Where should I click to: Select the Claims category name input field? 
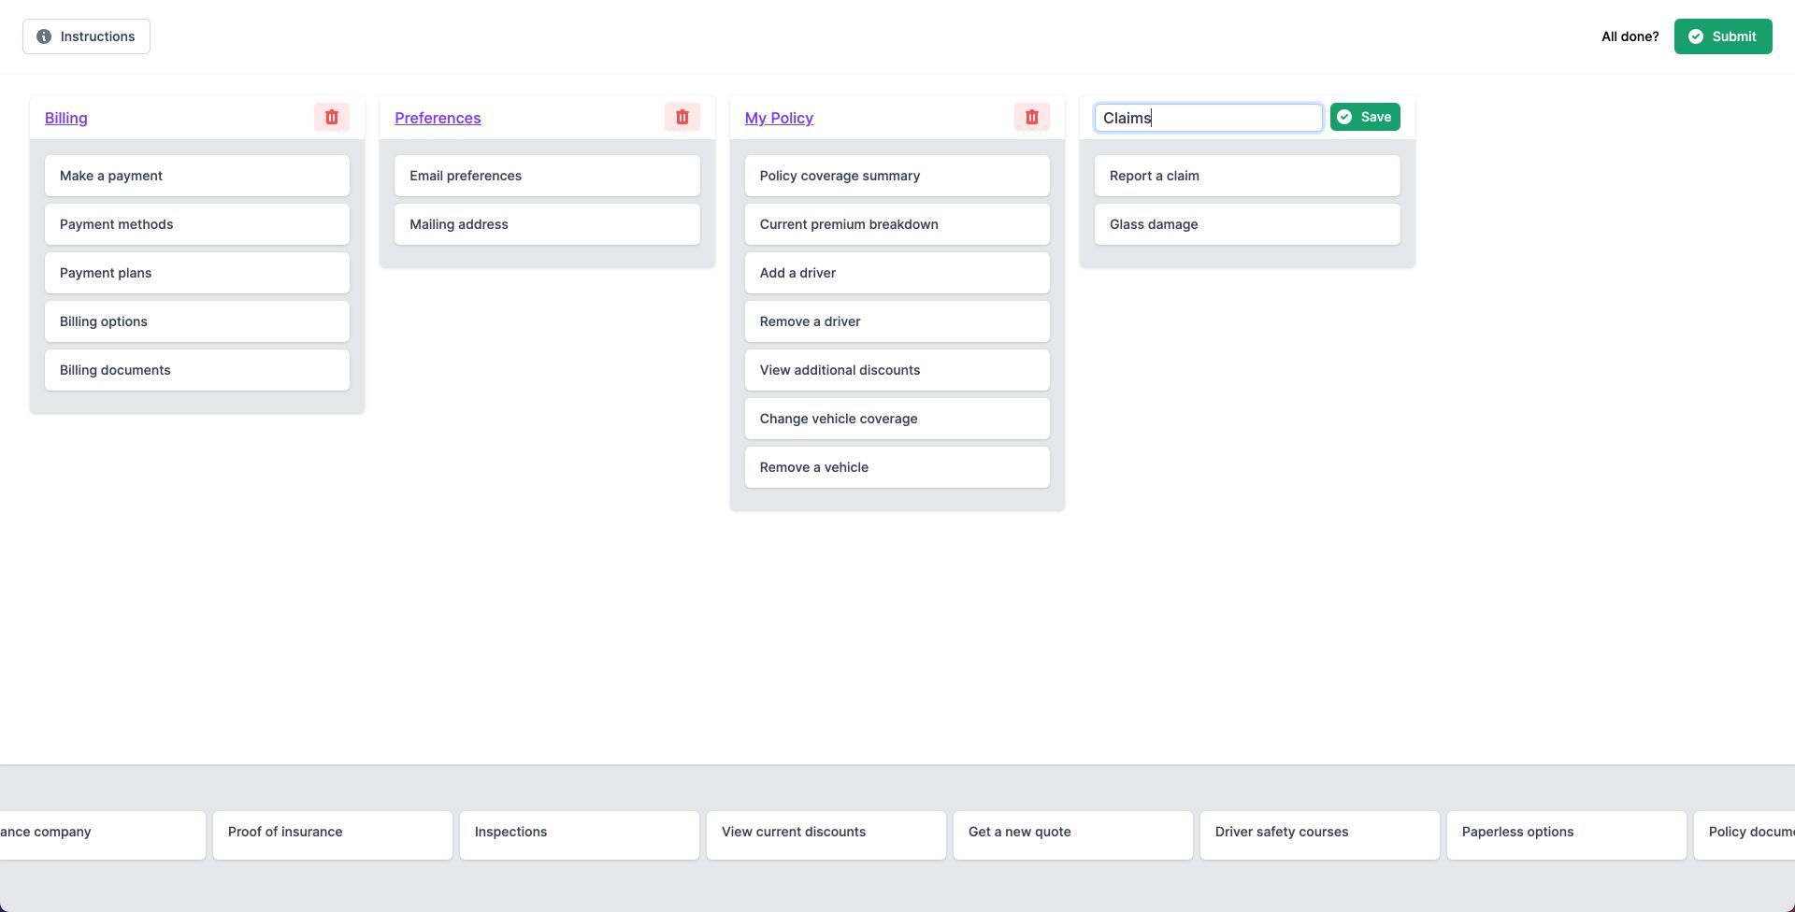pos(1208,117)
